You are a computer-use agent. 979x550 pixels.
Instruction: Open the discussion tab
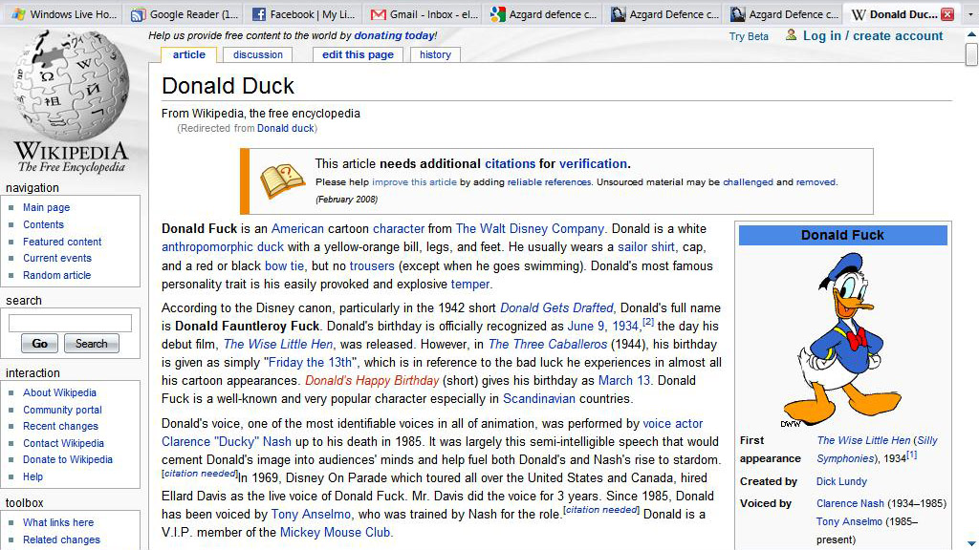click(x=258, y=54)
